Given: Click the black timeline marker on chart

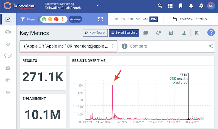Looking at the screenshot, I should click(x=188, y=119).
